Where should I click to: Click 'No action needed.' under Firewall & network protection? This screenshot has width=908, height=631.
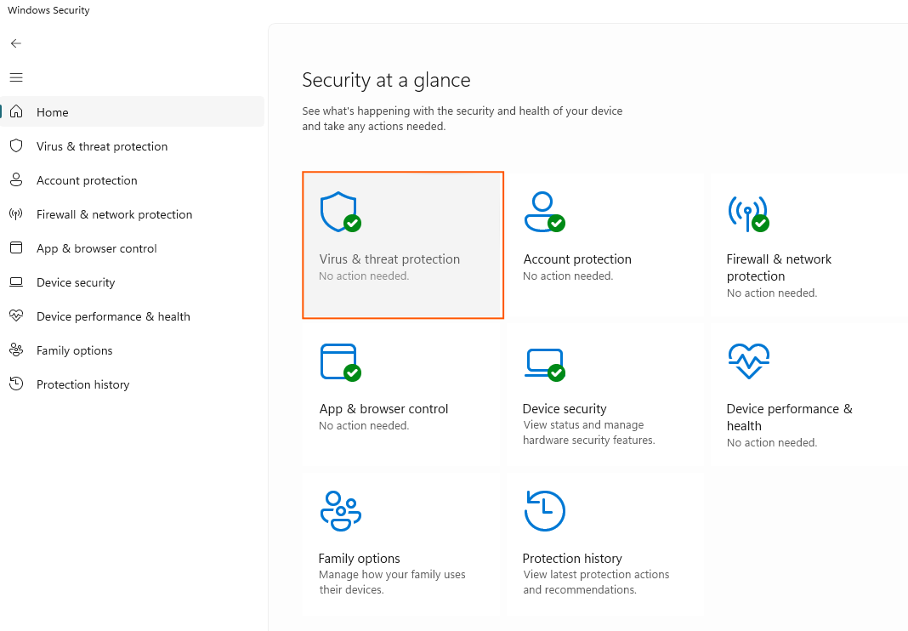[772, 293]
